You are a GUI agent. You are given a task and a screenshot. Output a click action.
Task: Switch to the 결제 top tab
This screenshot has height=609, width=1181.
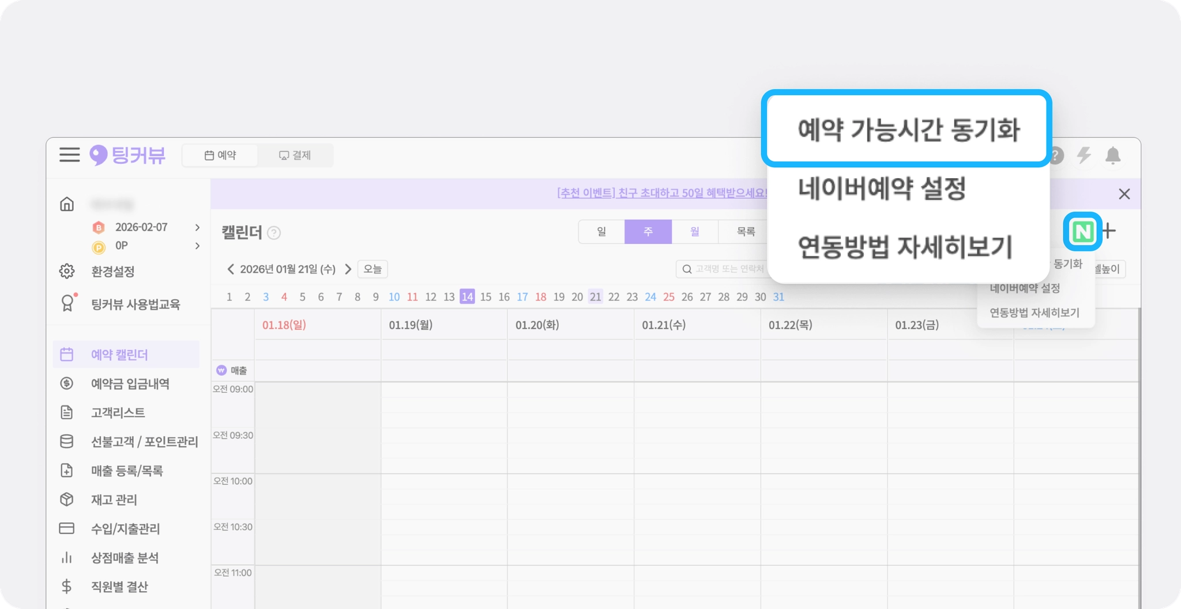tap(295, 155)
